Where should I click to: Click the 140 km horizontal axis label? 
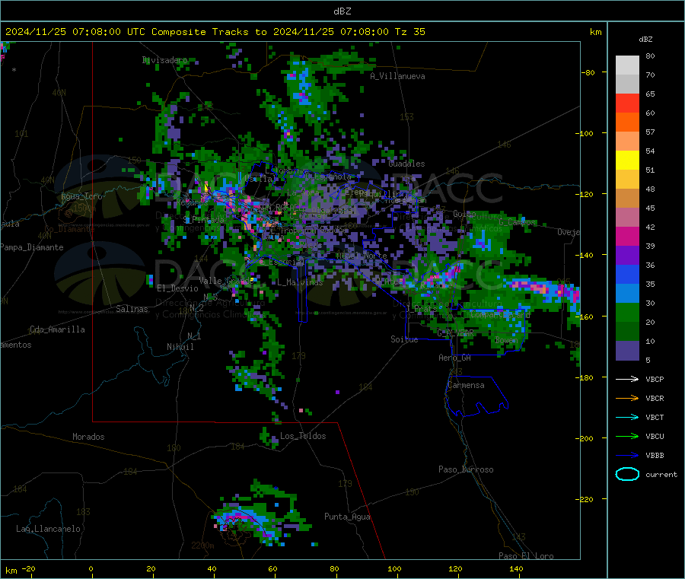[x=516, y=569]
